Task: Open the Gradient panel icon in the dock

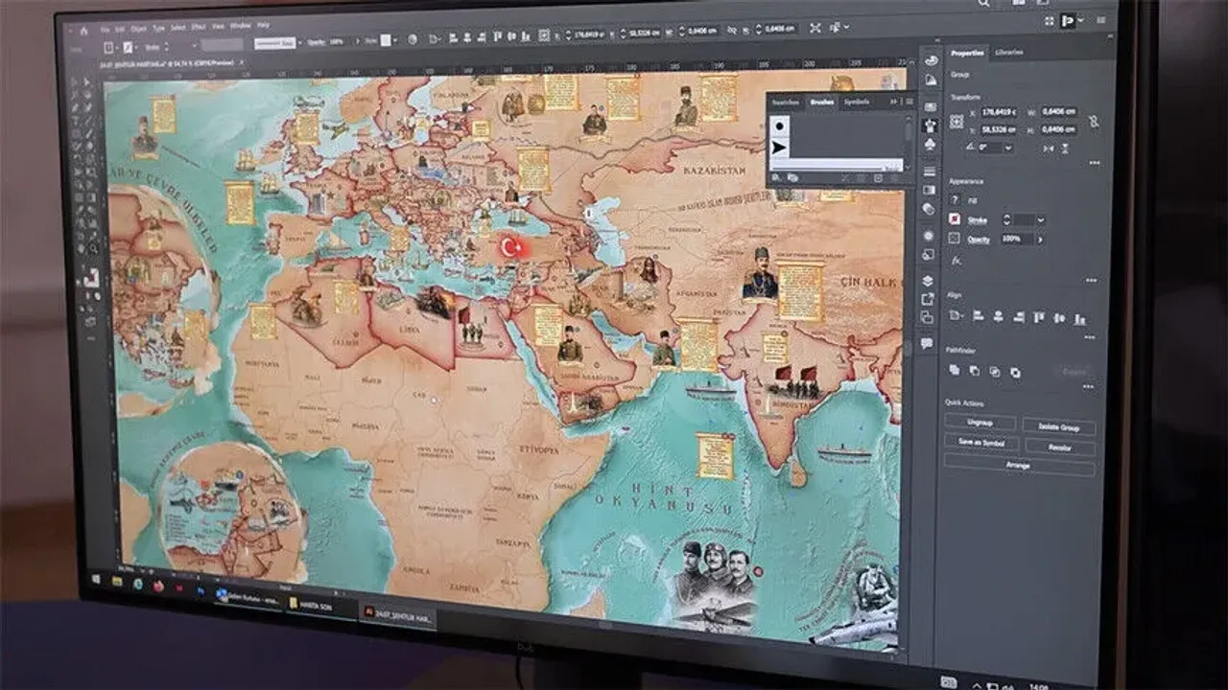Action: coord(929,190)
